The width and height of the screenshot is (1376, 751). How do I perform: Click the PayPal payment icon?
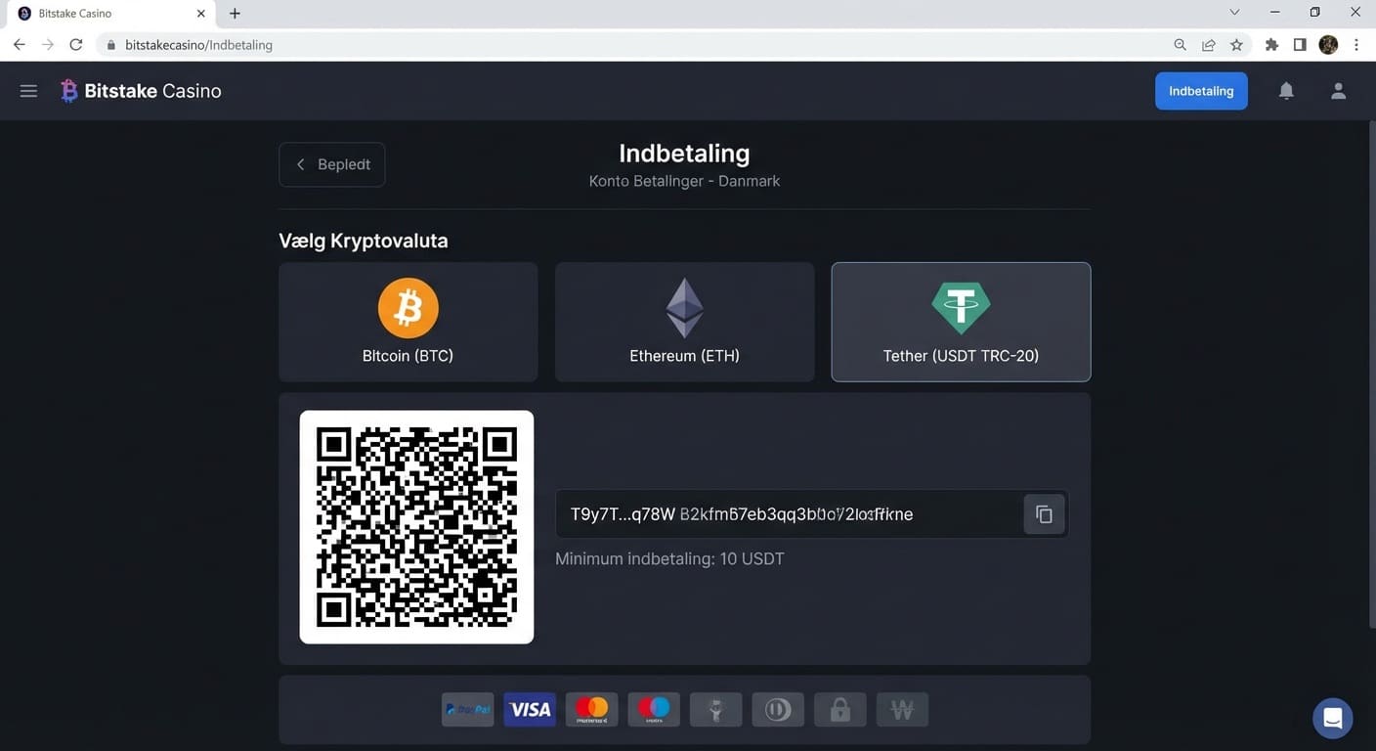coord(467,709)
